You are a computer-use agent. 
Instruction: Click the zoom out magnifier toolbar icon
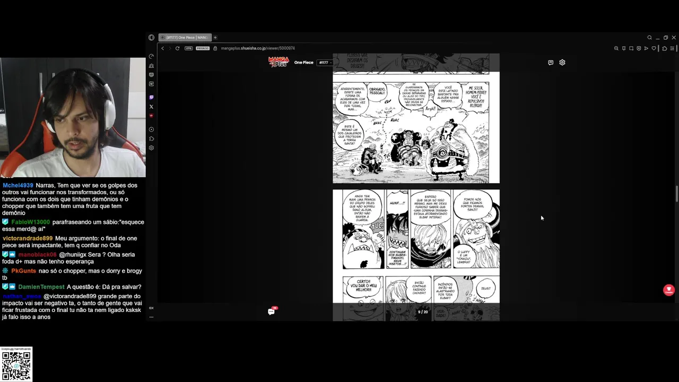616,48
